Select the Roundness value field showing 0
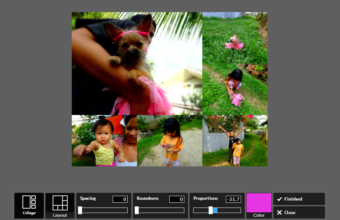Screen dimensions: 340x220 pos(177,199)
